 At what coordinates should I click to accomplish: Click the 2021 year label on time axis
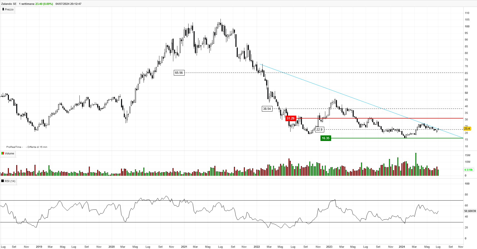pyautogui.click(x=184, y=247)
